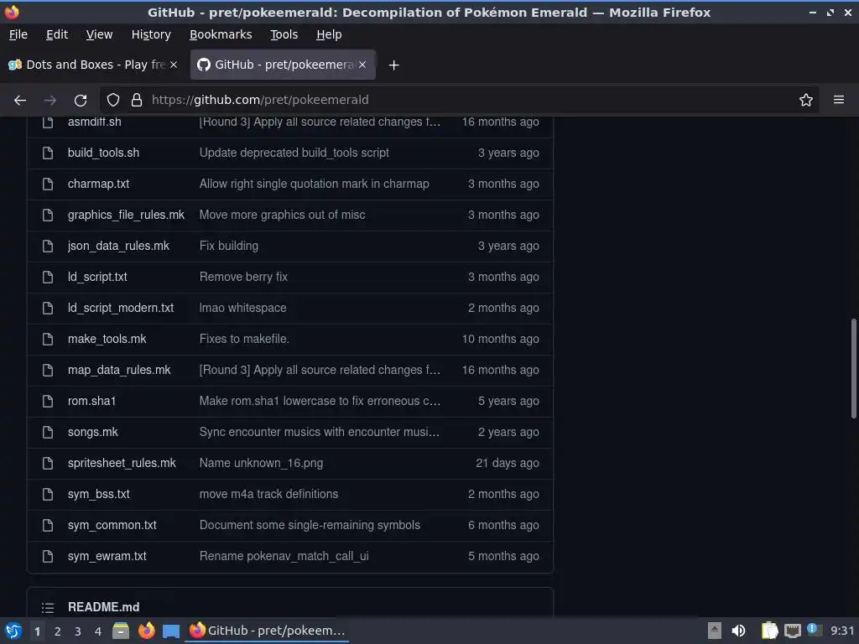859x644 pixels.
Task: Click file icon beside ld_script_modern.txt
Action: [48, 308]
